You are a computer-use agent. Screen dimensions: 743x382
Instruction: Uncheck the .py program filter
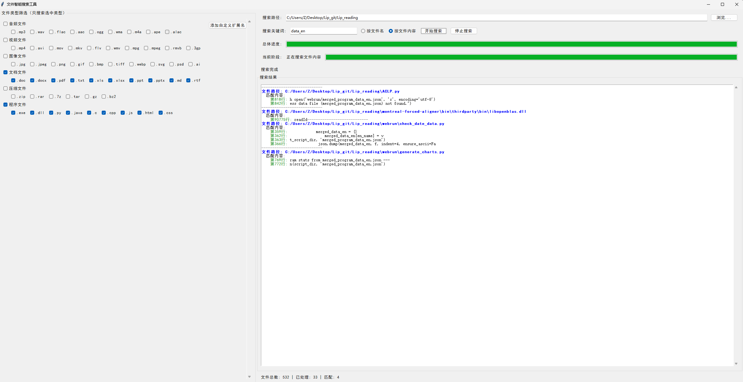[51, 113]
